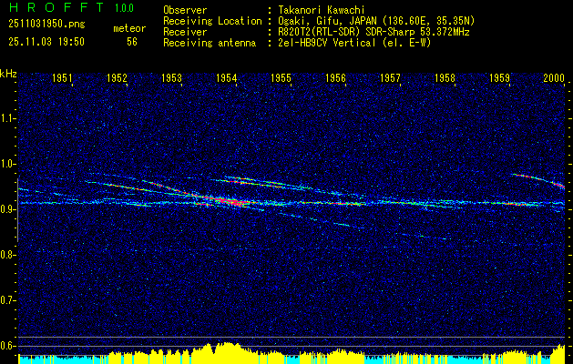Viewport: 573px width, 364px height.
Task: Click the version number 1.0.0
Action: coord(124,8)
